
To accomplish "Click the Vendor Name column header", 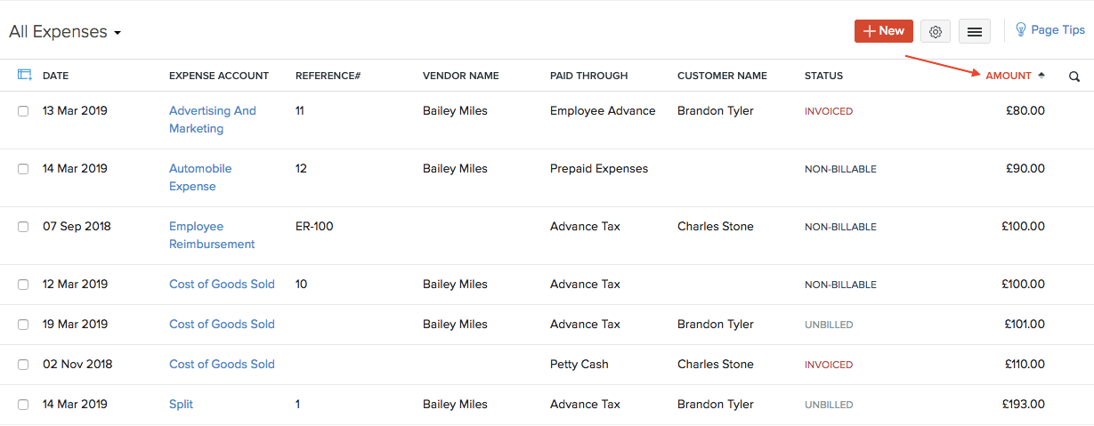I will click(460, 76).
